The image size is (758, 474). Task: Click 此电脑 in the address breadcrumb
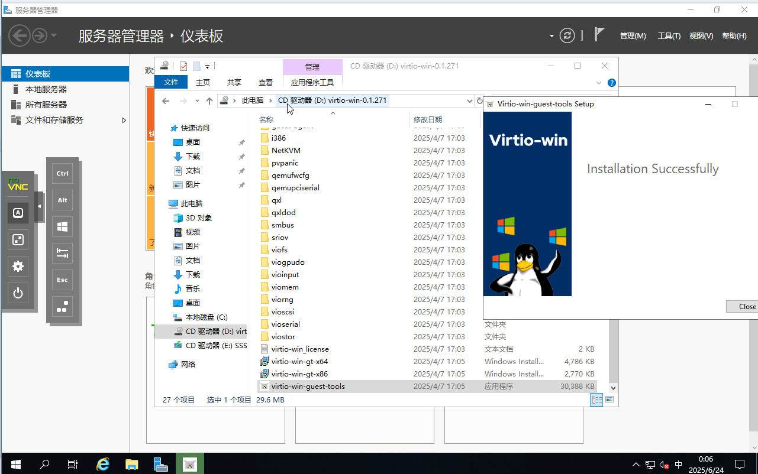click(x=253, y=100)
